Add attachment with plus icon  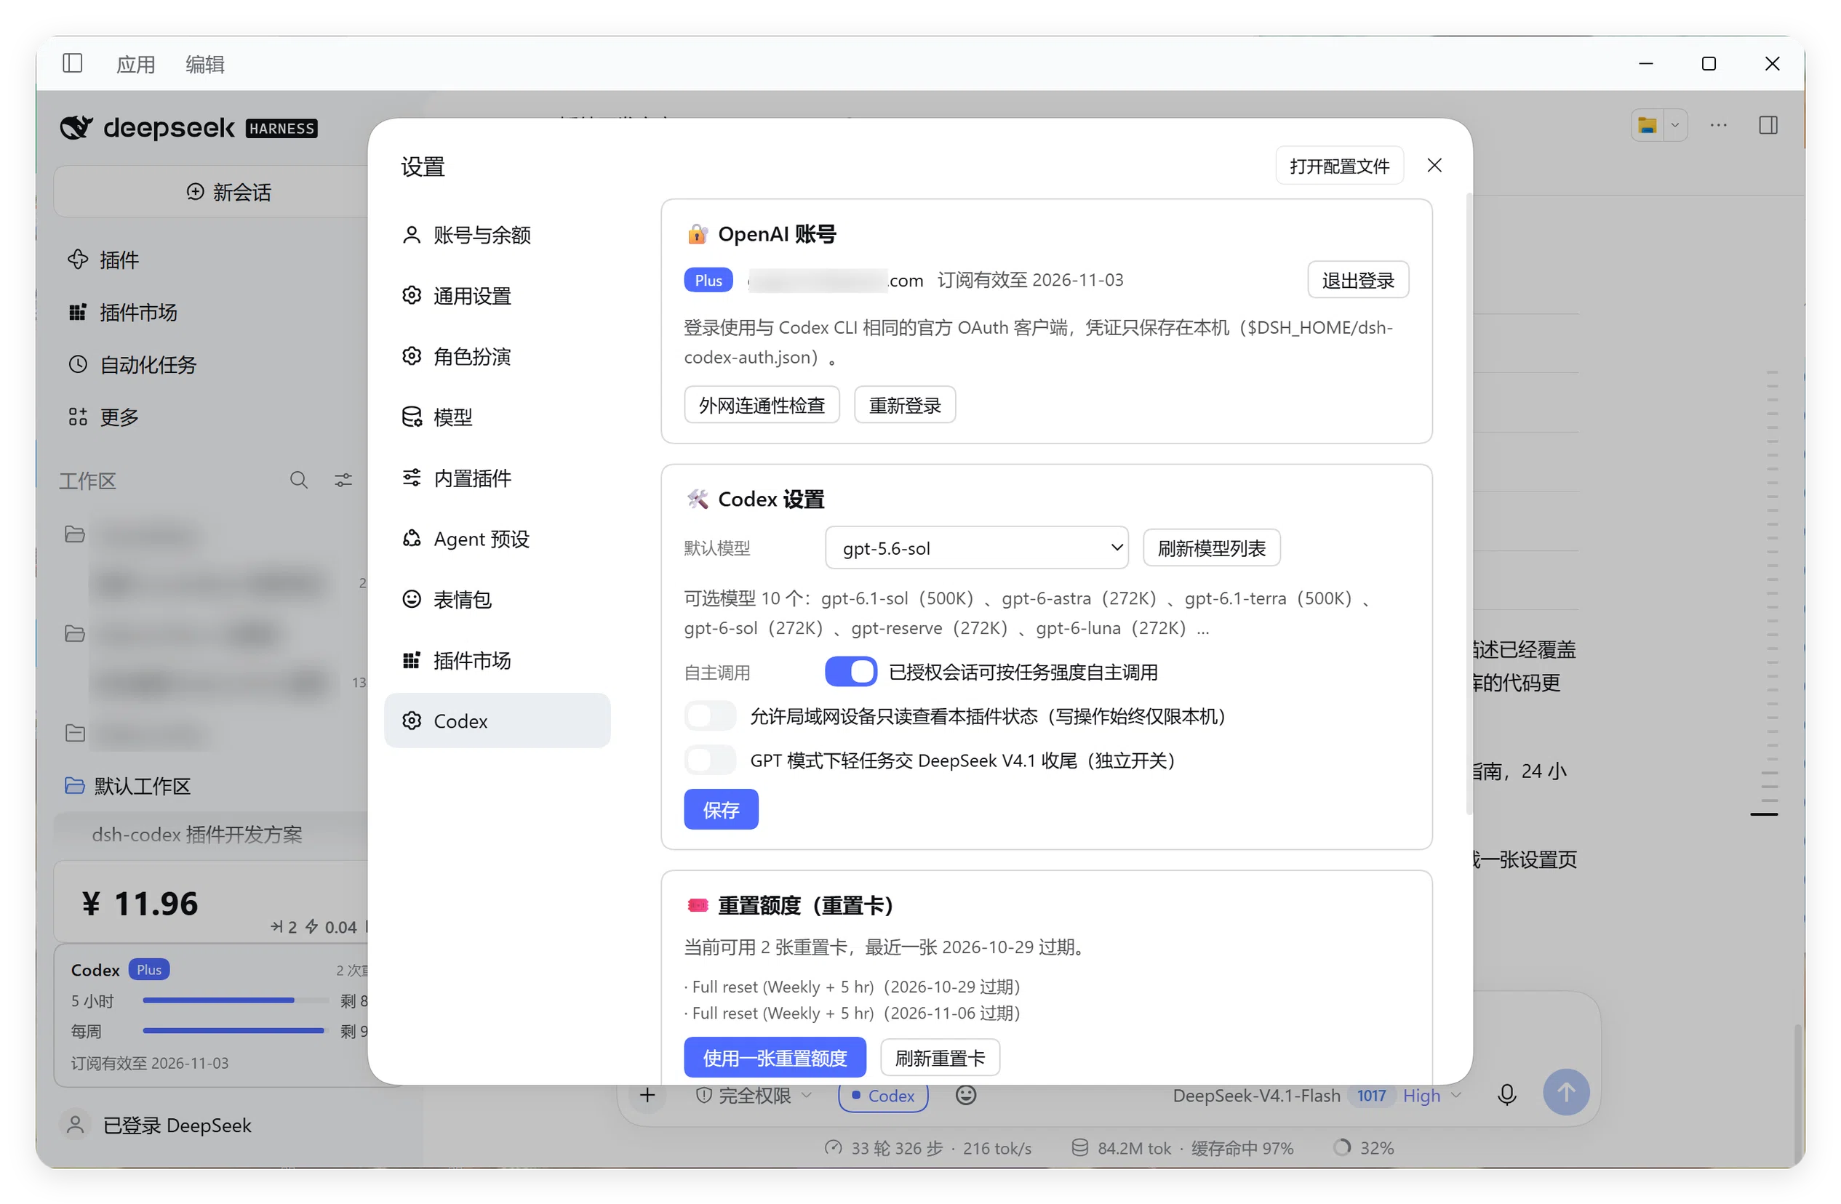click(x=647, y=1094)
